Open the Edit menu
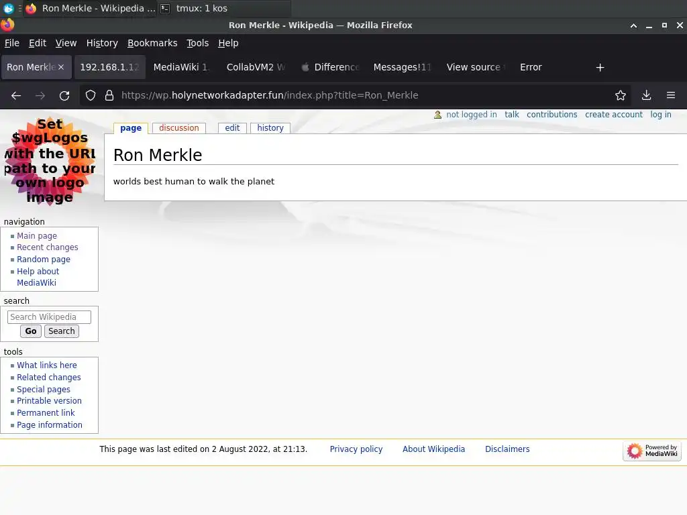687x515 pixels. [x=38, y=43]
